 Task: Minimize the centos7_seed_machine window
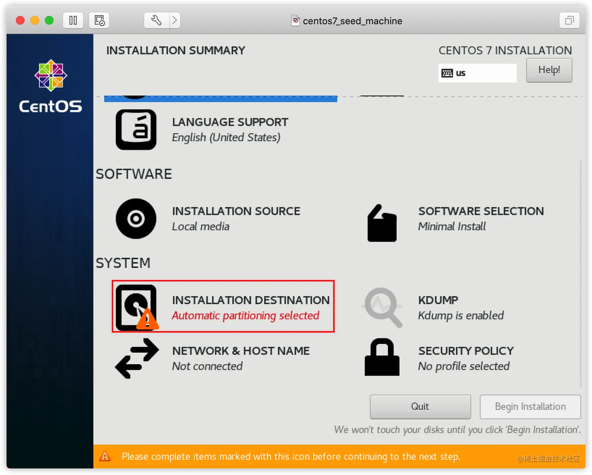(35, 20)
